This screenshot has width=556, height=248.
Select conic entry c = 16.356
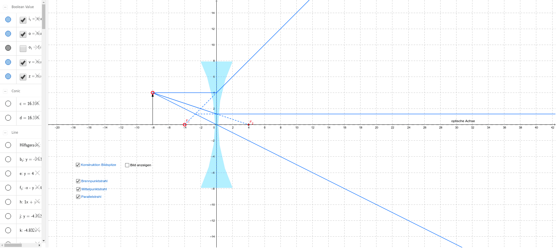click(29, 104)
